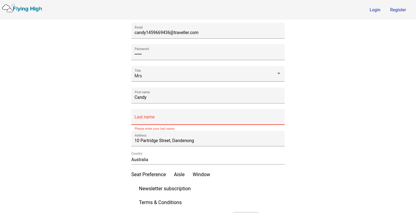
Task: Select the First name field with Candy
Action: tap(208, 95)
